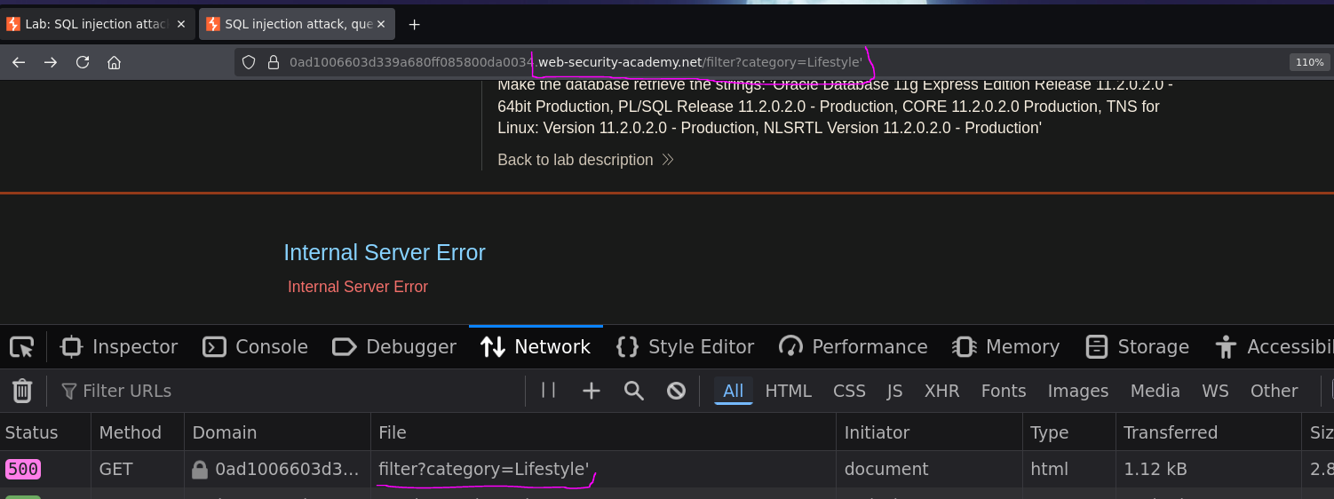1334x499 pixels.
Task: Click the padlock site info icon
Action: click(x=274, y=62)
